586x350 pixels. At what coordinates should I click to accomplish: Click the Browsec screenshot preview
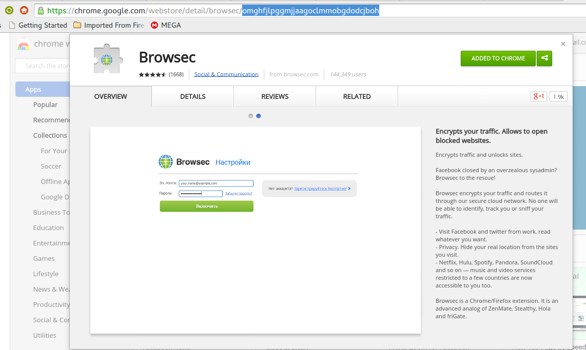(x=255, y=230)
